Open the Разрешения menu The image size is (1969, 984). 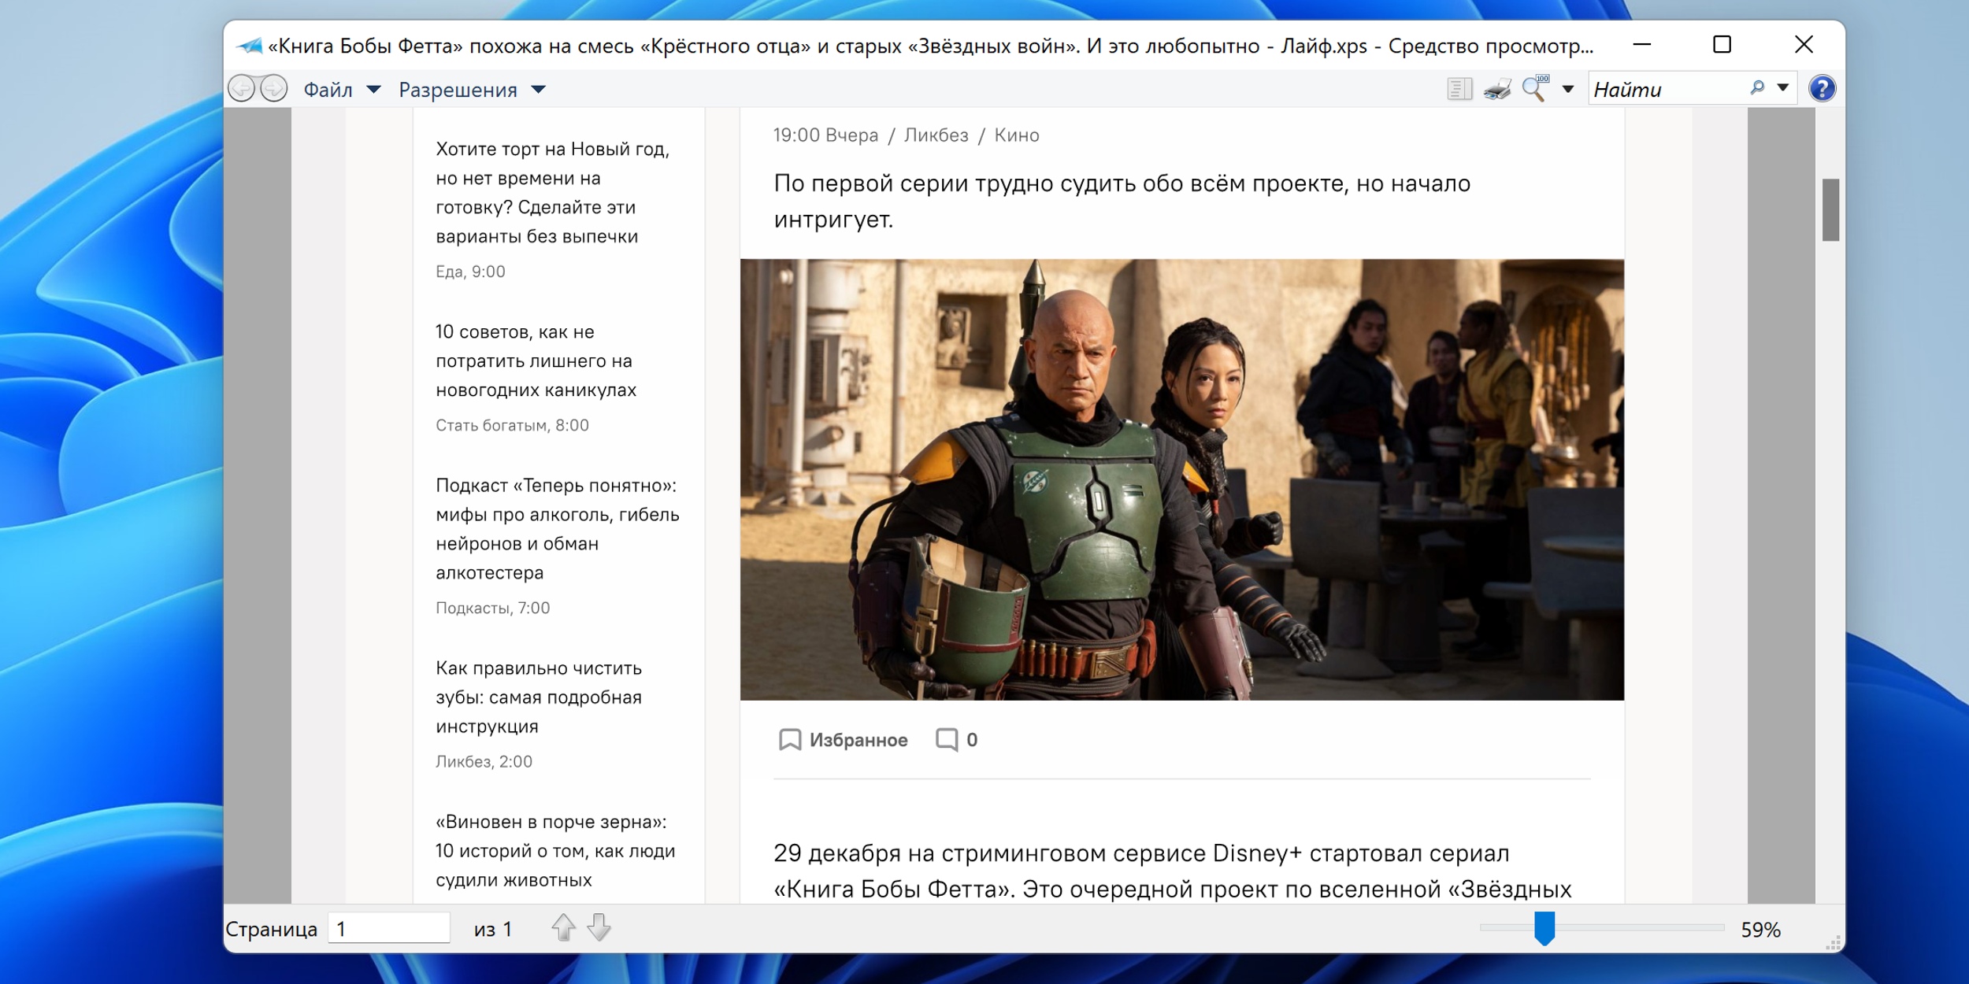[x=472, y=90]
